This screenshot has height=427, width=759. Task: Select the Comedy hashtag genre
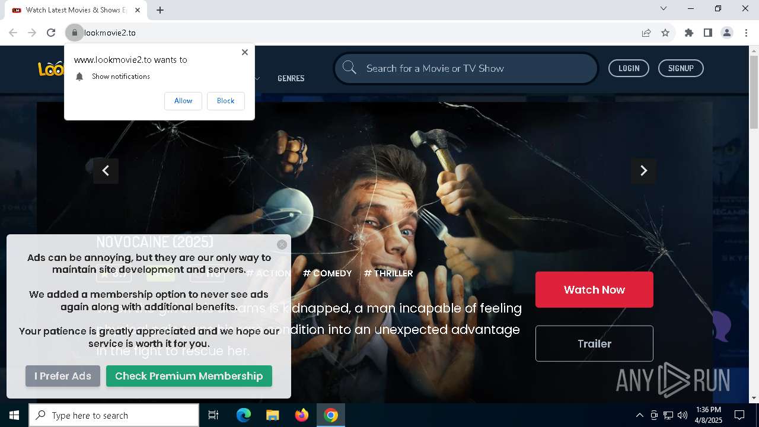[327, 273]
